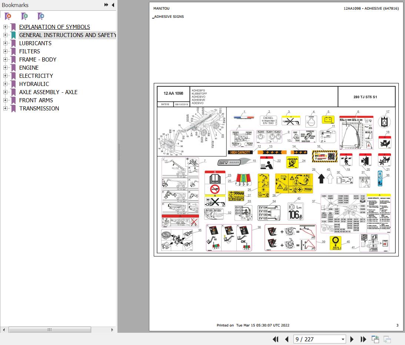Viewport: 405px width, 345px height.
Task: Expand the LUBRICANTS tree node
Action: (5, 43)
